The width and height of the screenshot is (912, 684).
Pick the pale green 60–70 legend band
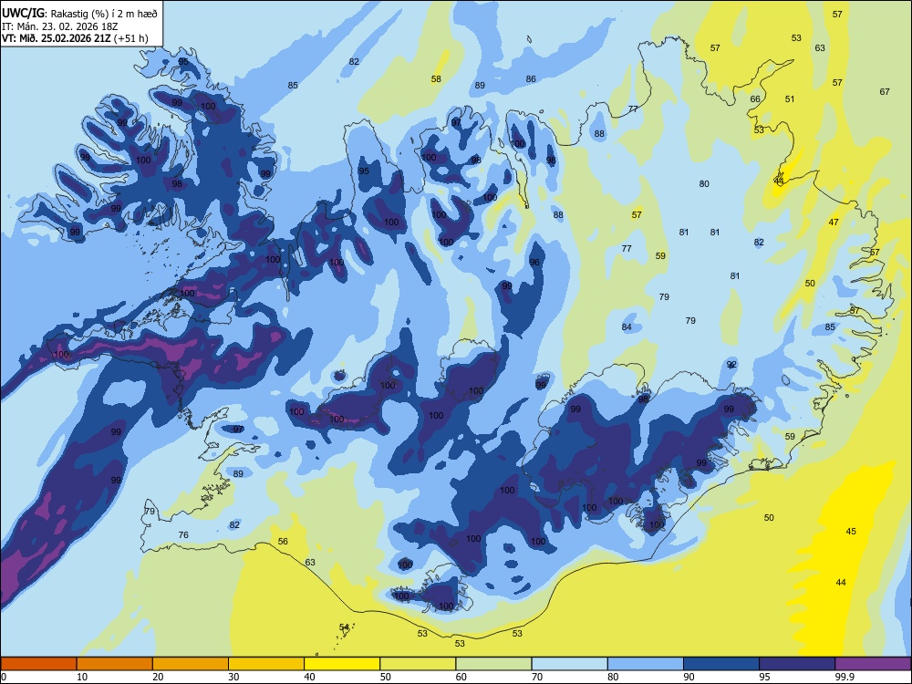coord(493,664)
